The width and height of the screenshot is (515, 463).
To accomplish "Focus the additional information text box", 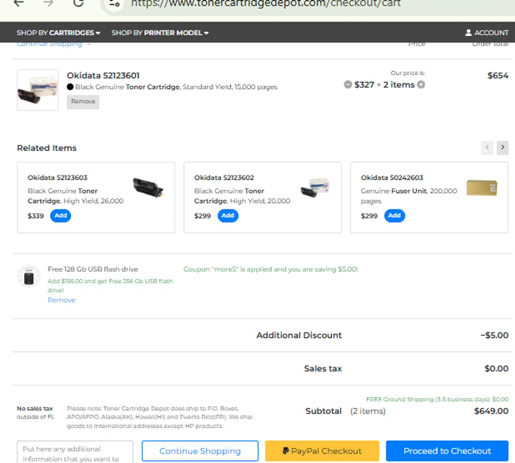I will coord(75,452).
